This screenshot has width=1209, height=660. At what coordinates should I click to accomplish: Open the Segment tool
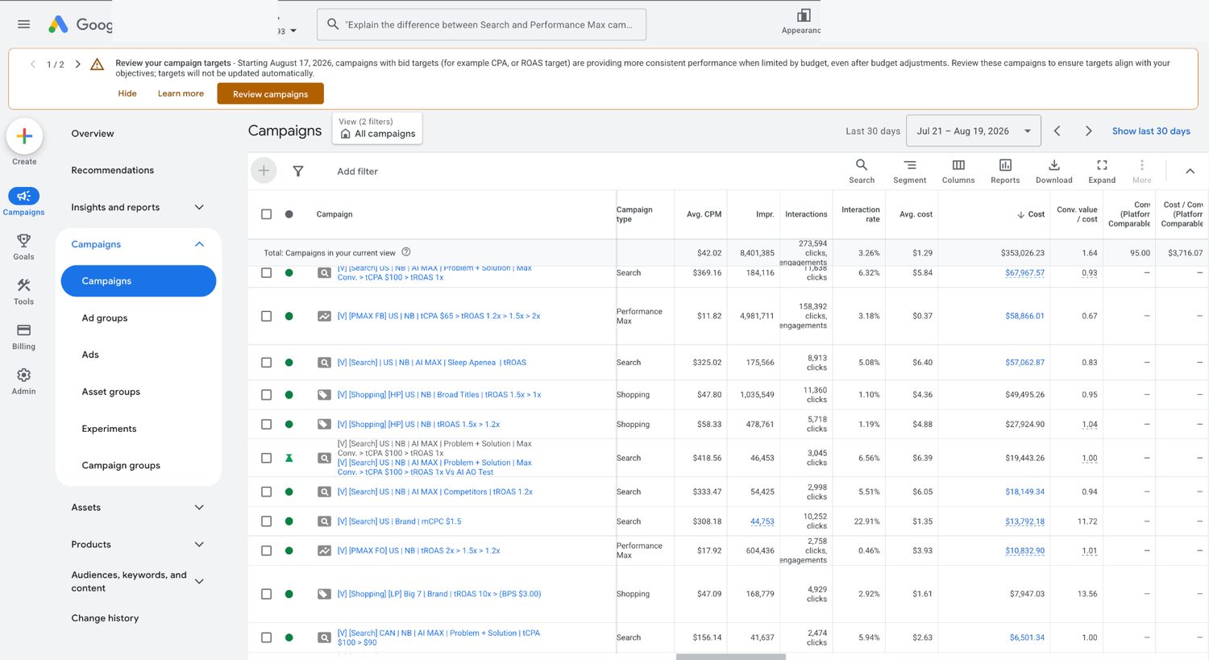[x=909, y=171]
